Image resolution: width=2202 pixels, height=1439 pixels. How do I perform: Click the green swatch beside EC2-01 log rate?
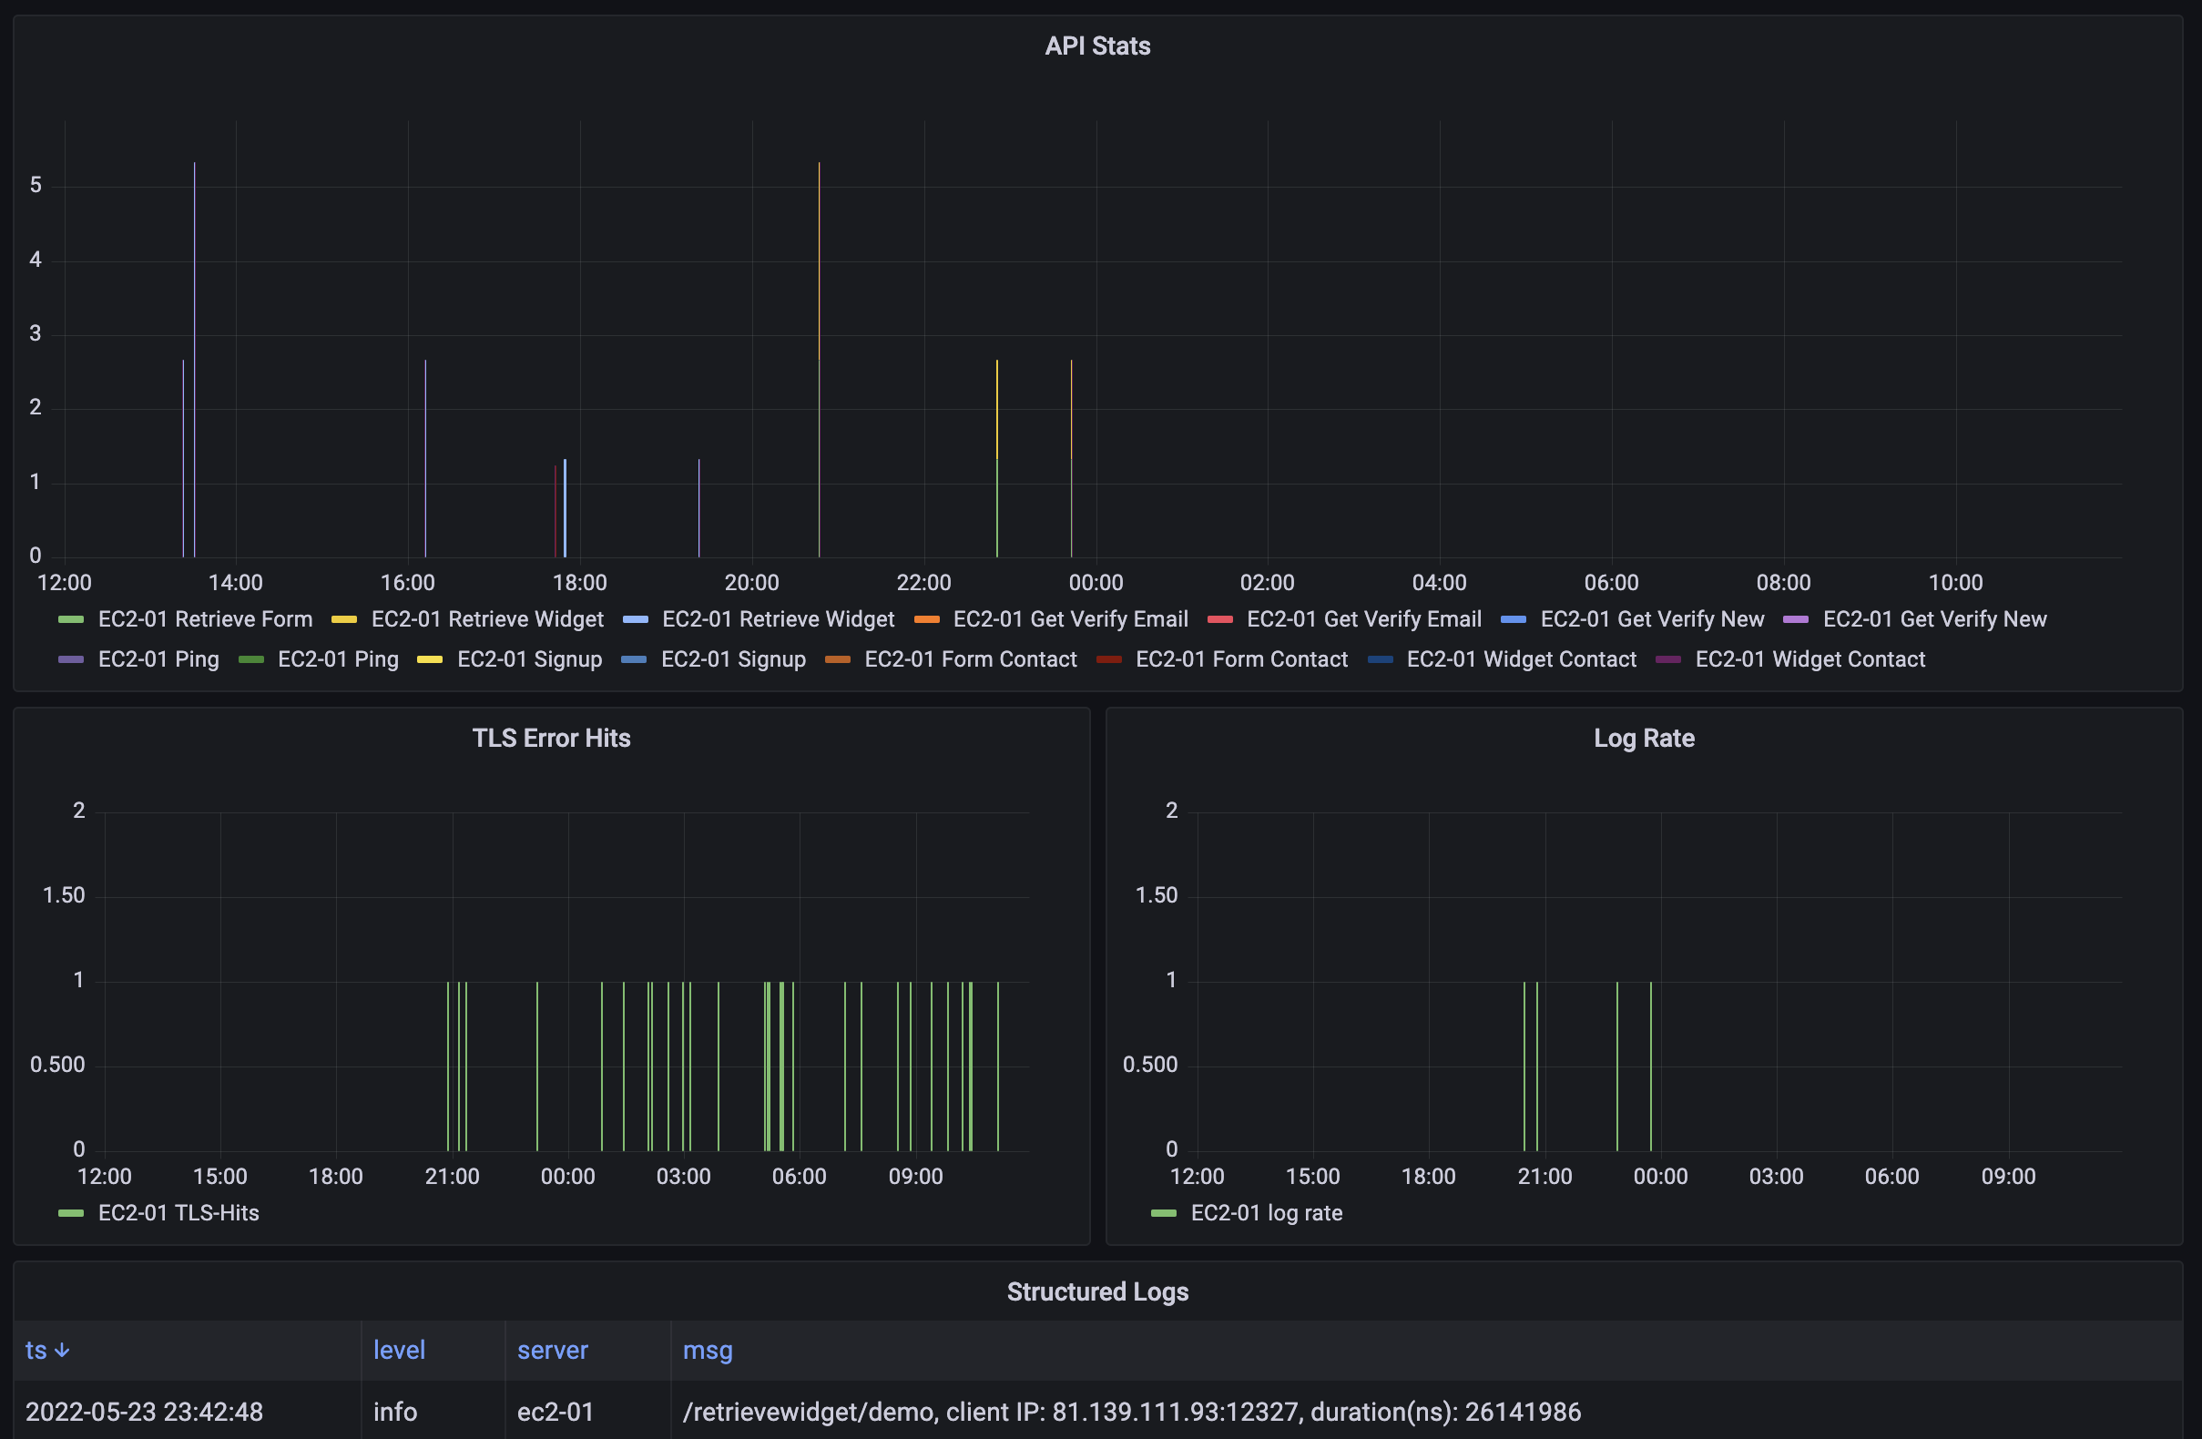(x=1164, y=1213)
